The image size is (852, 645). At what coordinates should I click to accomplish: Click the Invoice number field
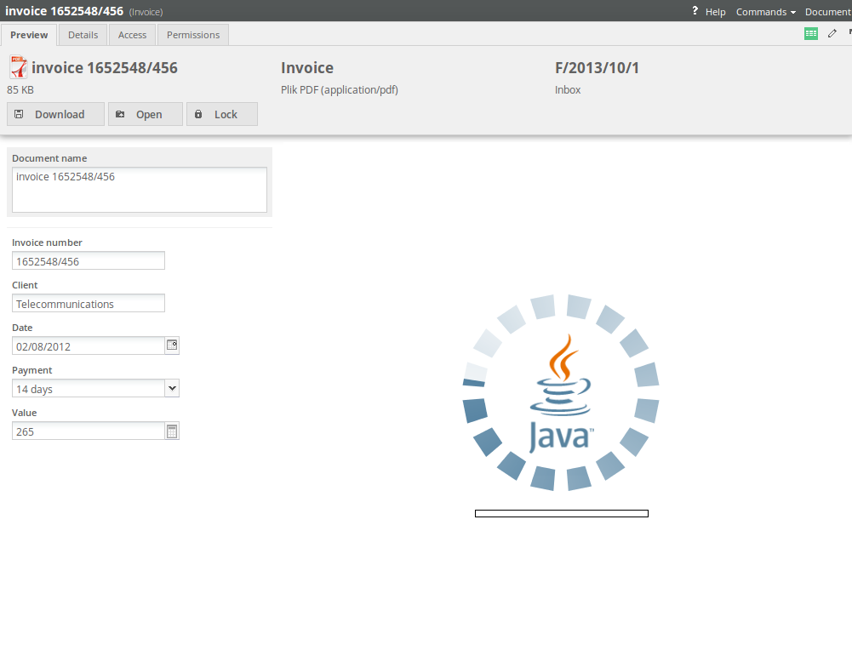[x=88, y=261]
